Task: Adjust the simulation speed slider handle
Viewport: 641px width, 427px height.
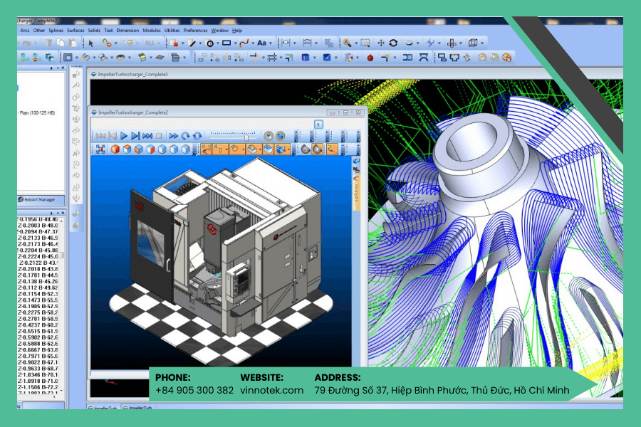Action: [246, 137]
